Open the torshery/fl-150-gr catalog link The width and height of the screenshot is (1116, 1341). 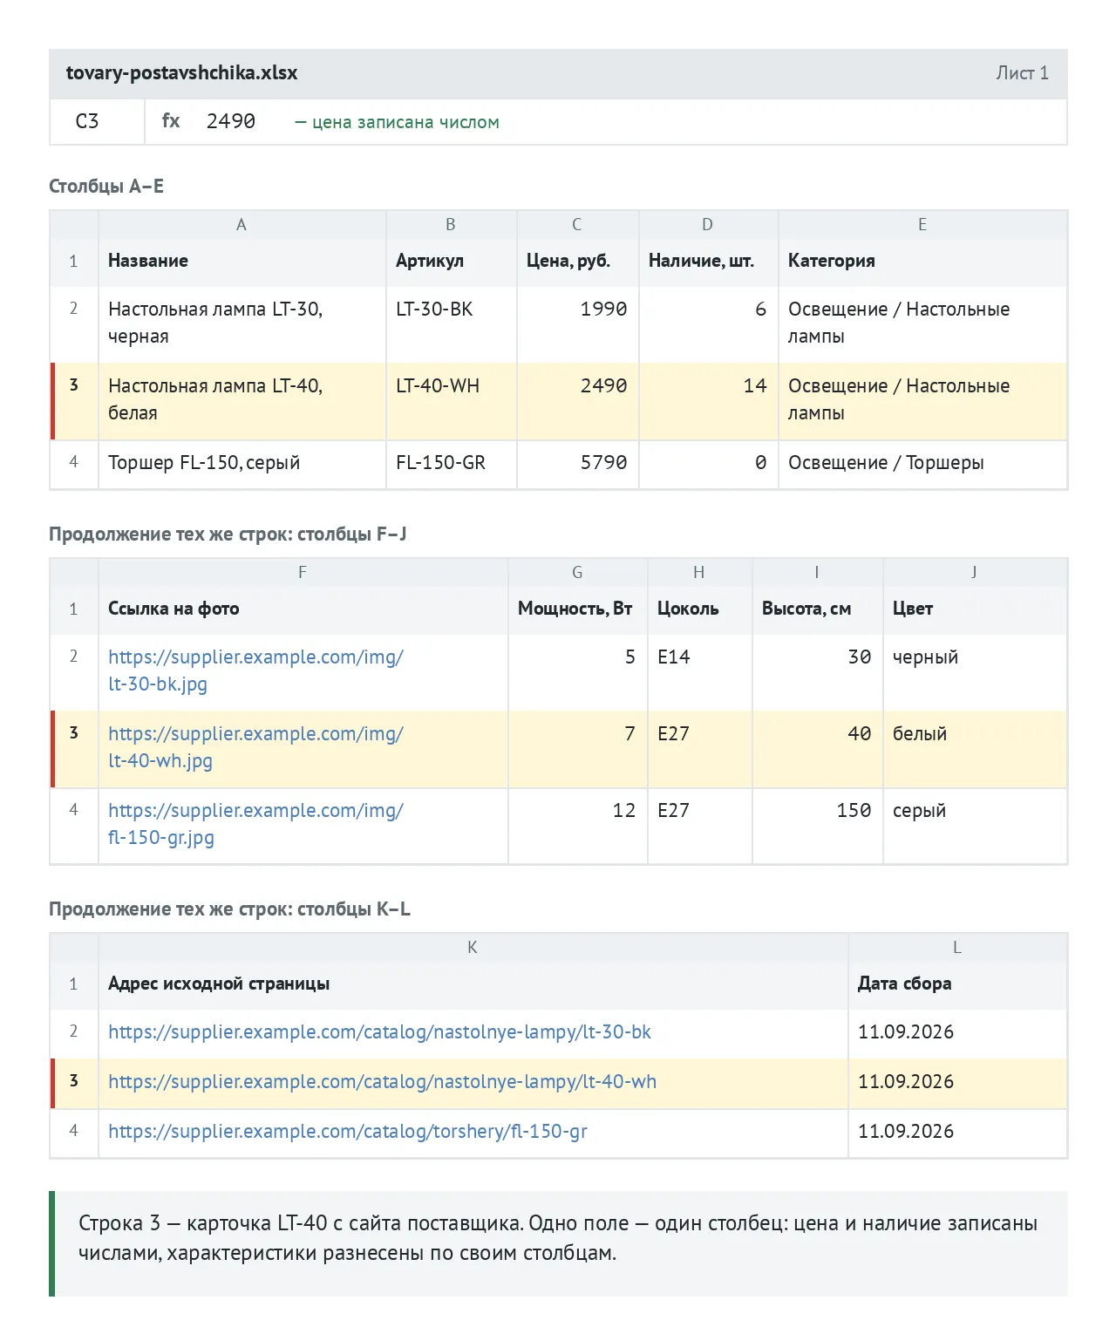point(347,1132)
